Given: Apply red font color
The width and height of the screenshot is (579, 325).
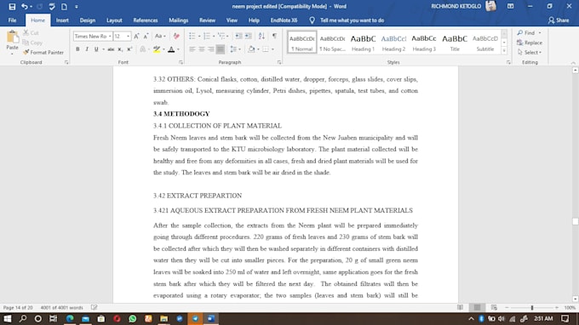Looking at the screenshot, I should [171, 49].
